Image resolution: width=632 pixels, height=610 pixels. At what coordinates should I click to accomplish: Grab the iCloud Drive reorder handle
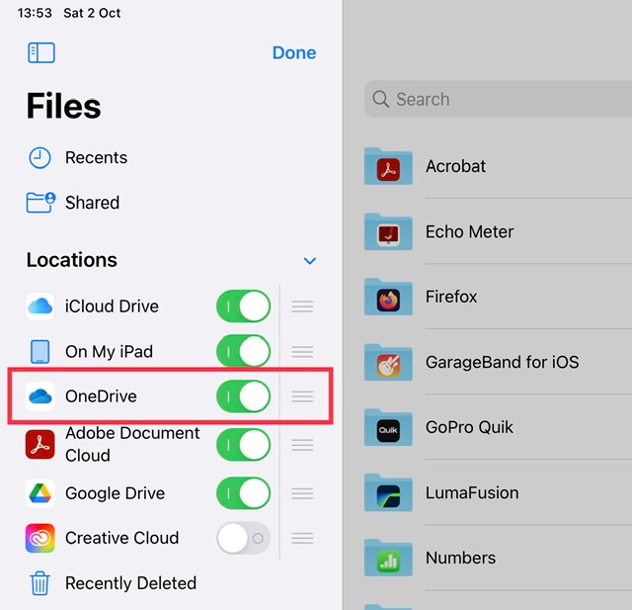point(302,306)
